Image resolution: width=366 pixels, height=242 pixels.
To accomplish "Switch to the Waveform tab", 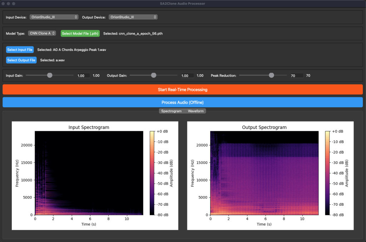I will click(196, 111).
